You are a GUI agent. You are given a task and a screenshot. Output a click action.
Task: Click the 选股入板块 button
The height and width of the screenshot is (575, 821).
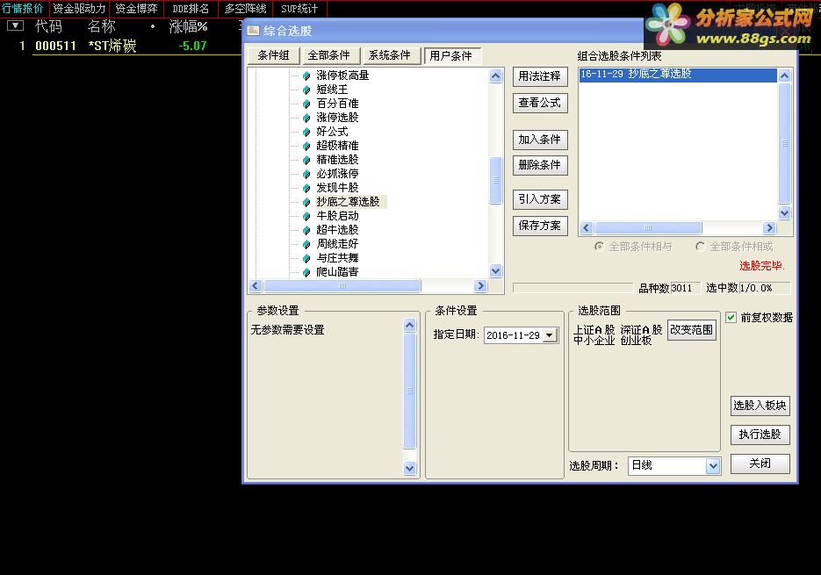pos(760,406)
